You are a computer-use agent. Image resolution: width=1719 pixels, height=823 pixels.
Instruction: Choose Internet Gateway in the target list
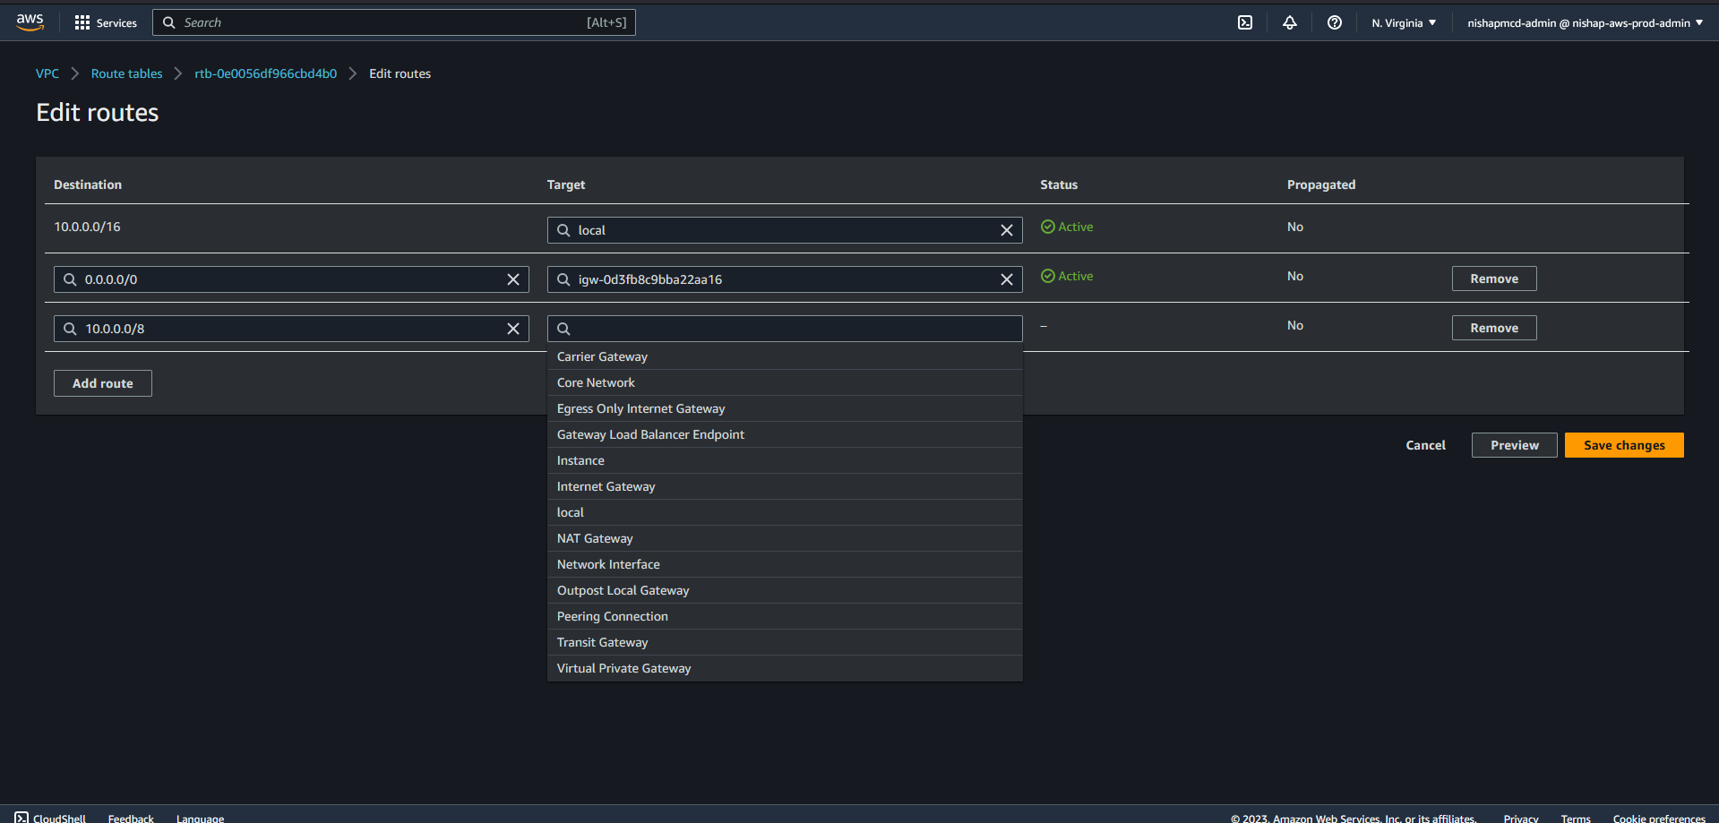pos(606,486)
